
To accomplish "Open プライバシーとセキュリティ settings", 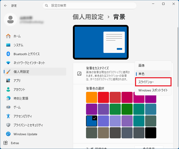I will (x=35, y=125).
